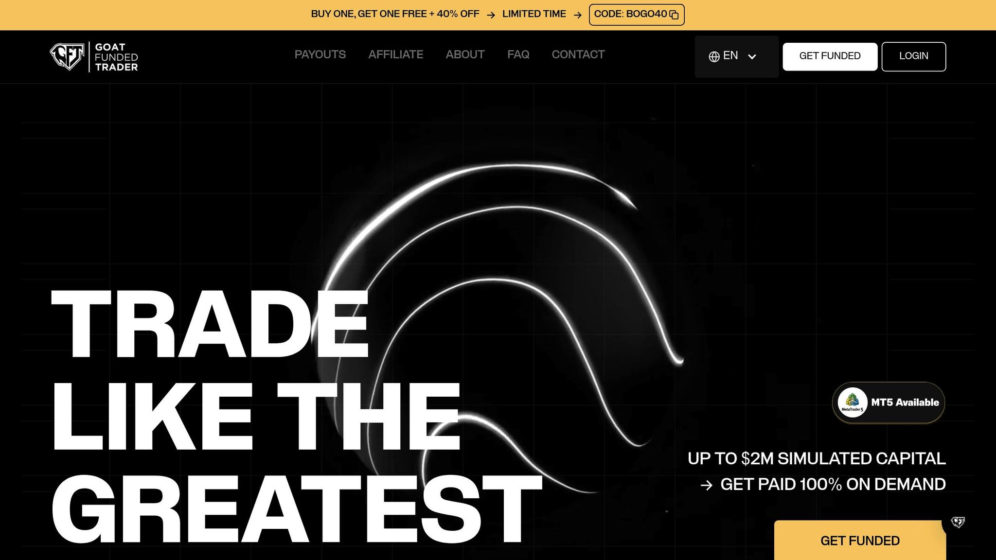Click the Goat Funded Trader shield logo
The width and height of the screenshot is (996, 560).
point(67,57)
